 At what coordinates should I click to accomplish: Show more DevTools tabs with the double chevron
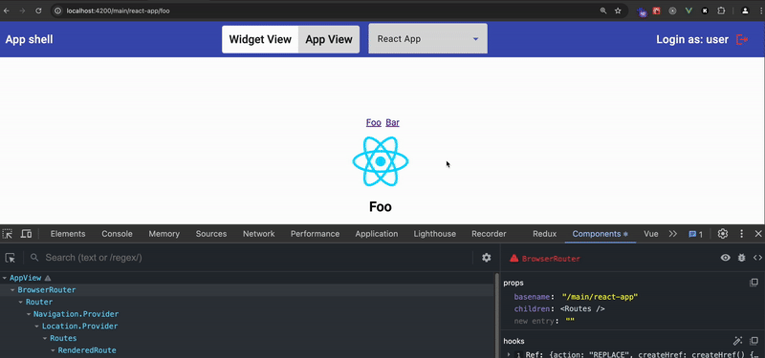(x=673, y=234)
